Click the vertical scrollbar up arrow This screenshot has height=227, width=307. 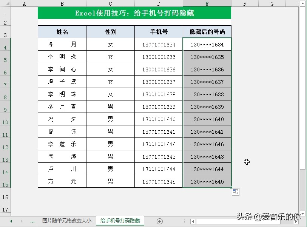point(303,4)
